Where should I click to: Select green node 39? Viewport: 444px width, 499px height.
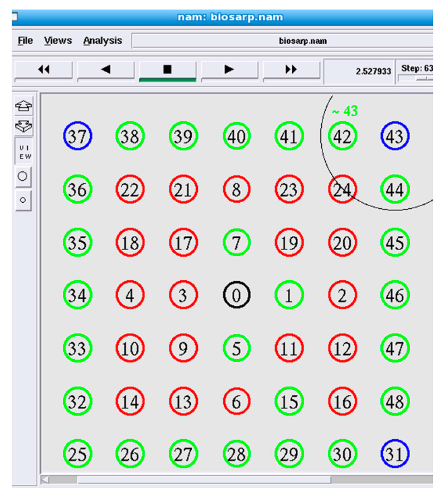click(x=183, y=136)
